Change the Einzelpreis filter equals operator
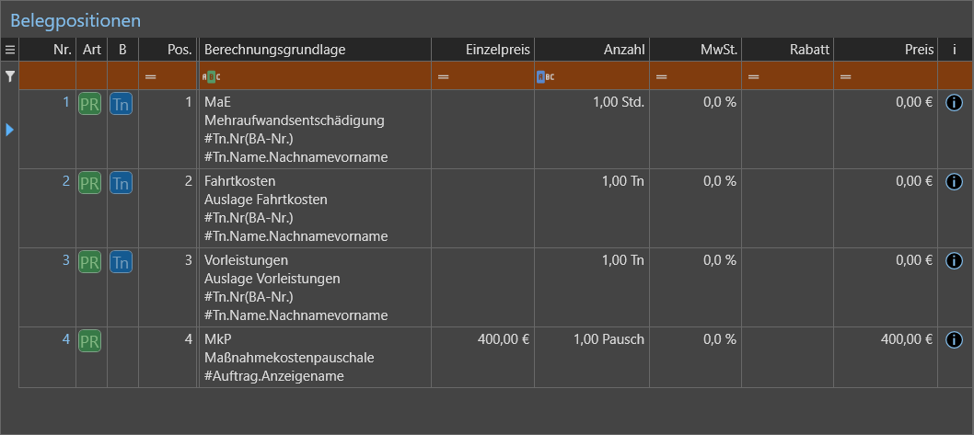 click(x=444, y=76)
